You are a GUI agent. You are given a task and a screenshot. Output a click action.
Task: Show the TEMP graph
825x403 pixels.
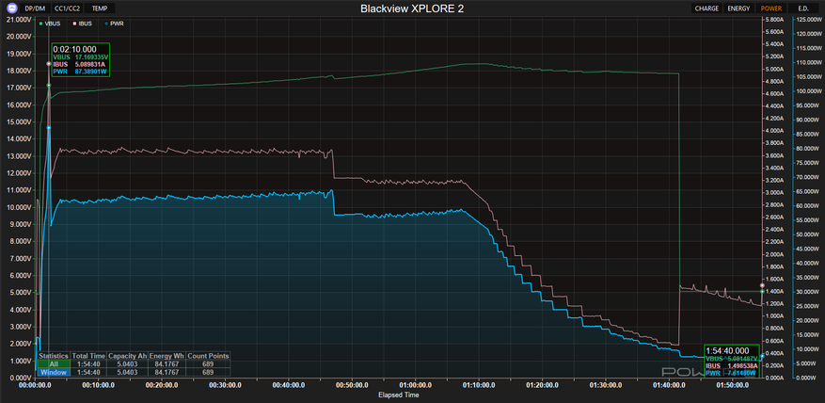99,8
